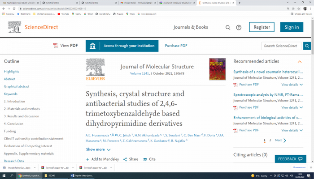The image size is (314, 179).
Task: Jump to Results and discussion in outline
Action: tap(22, 116)
